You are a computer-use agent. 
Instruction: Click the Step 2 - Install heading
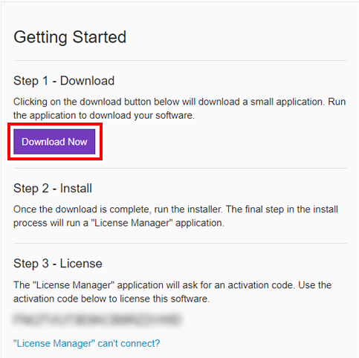(53, 189)
